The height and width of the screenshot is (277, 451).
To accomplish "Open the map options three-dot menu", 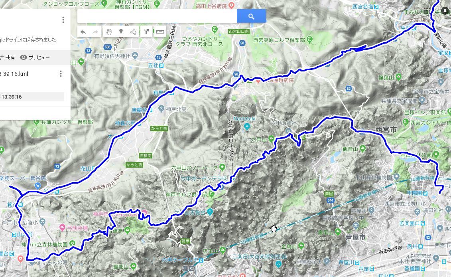I will click(63, 20).
